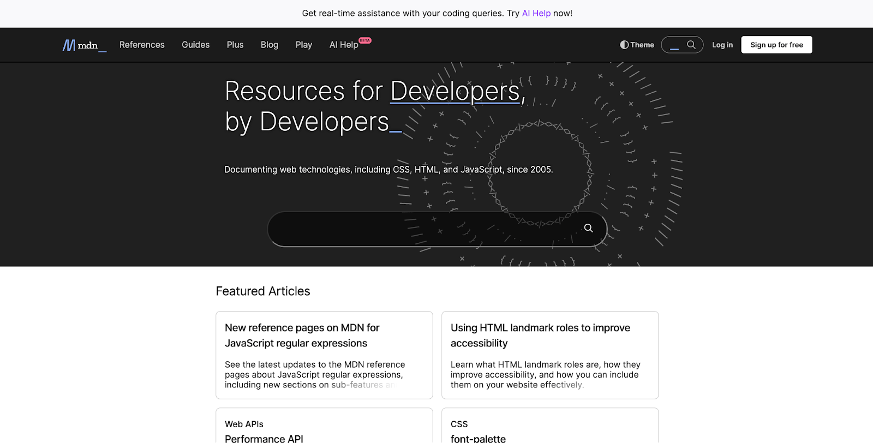Click the magnifier icon in header search
Screen dimensions: 873x443
pos(691,45)
